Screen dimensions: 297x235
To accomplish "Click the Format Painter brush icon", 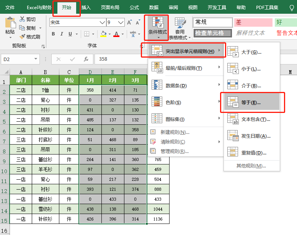I will (22, 37).
